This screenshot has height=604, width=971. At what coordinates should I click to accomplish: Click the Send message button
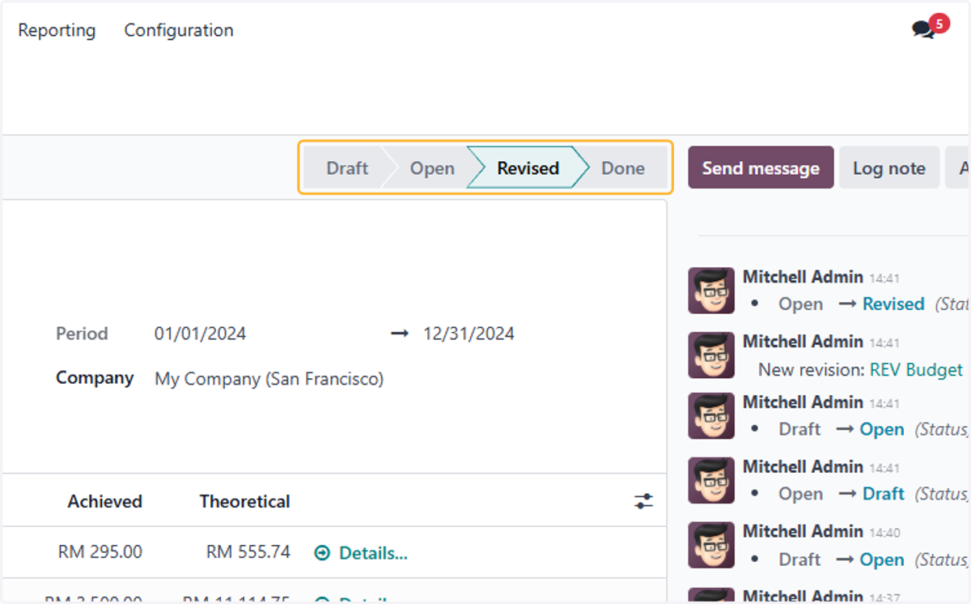point(761,168)
